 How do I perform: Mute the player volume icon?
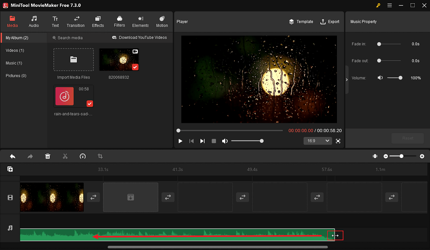pyautogui.click(x=224, y=141)
